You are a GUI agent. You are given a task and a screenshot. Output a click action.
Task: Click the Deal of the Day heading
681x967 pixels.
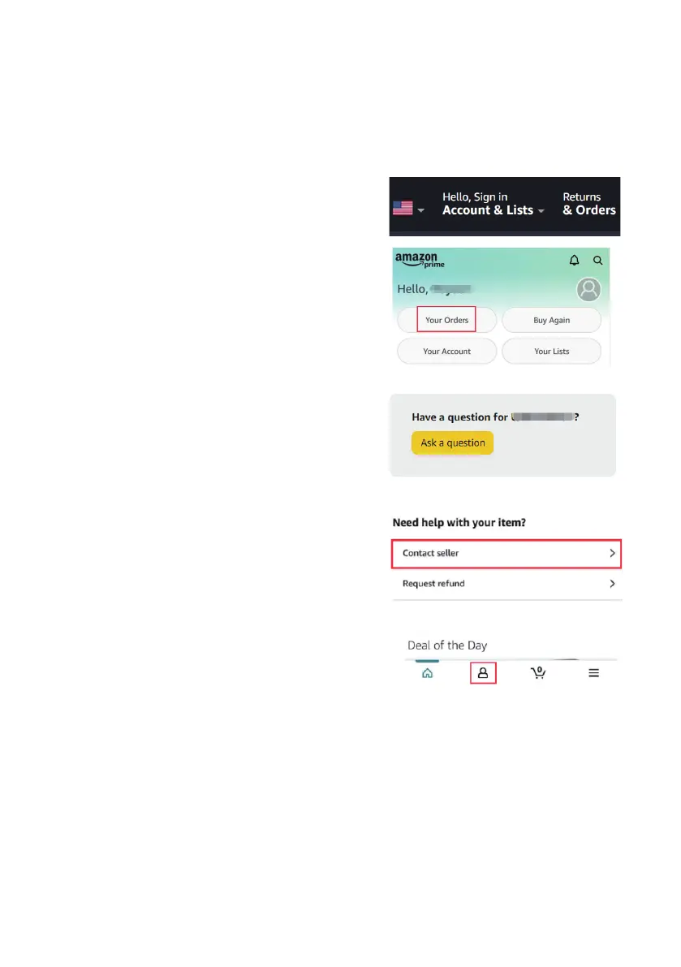(446, 645)
